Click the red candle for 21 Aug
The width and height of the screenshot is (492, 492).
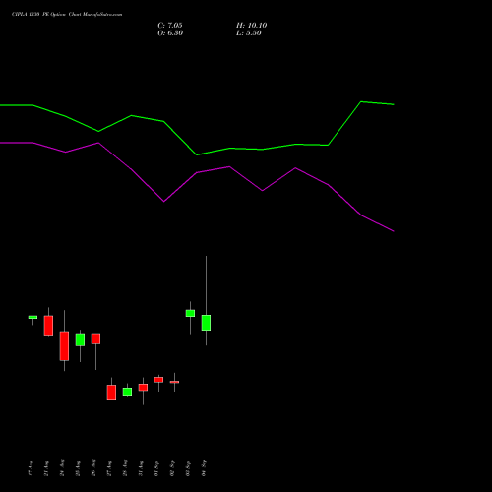(x=48, y=326)
